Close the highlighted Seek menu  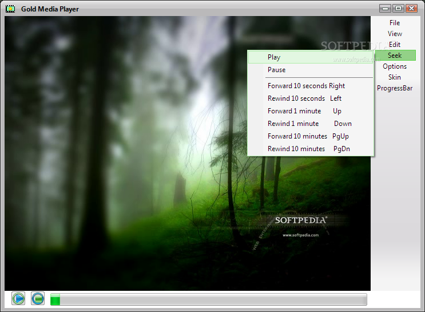point(395,56)
